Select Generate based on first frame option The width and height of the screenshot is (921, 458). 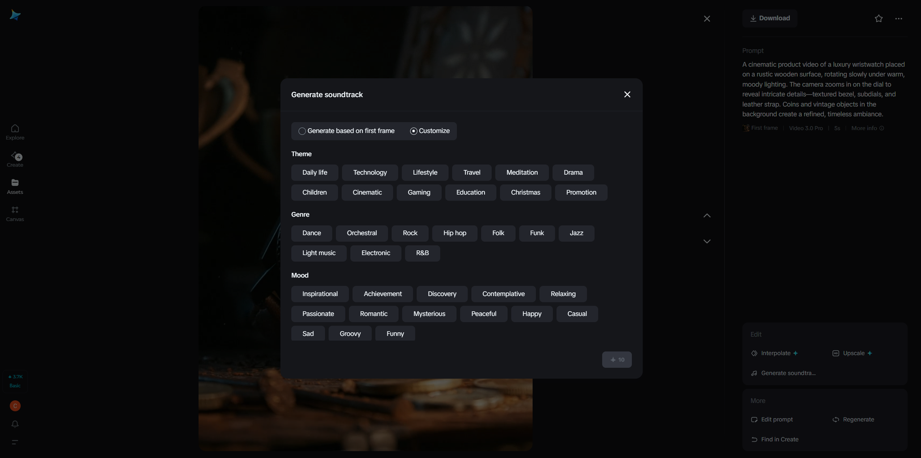pyautogui.click(x=346, y=131)
